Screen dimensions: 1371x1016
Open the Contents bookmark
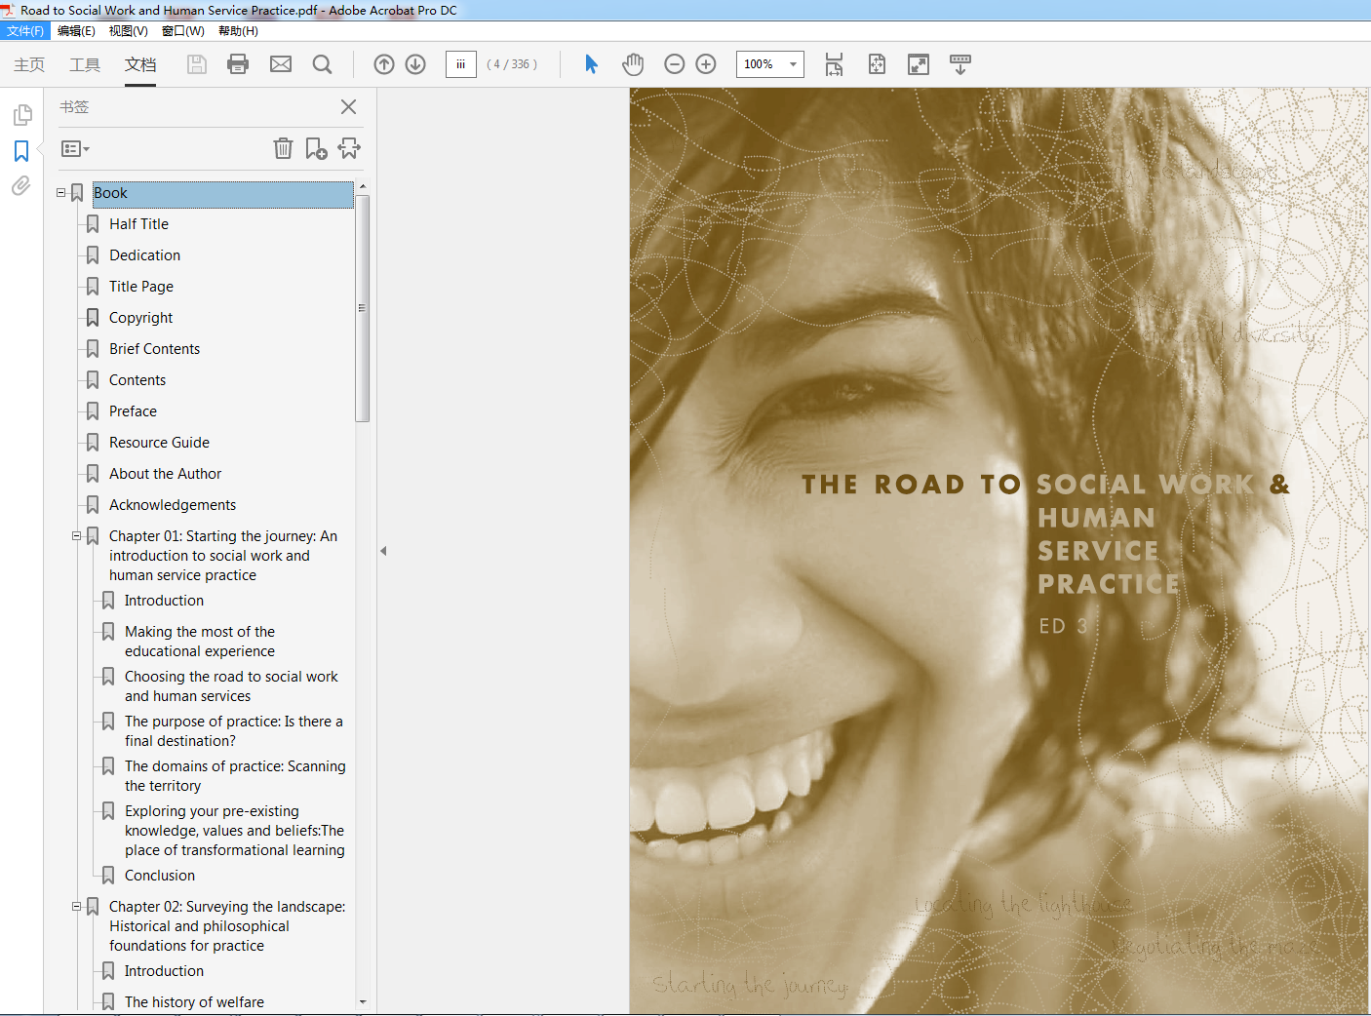point(137,380)
